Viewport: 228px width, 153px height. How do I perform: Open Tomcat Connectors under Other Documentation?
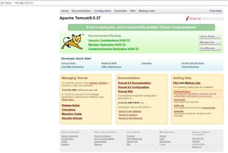click(102, 136)
